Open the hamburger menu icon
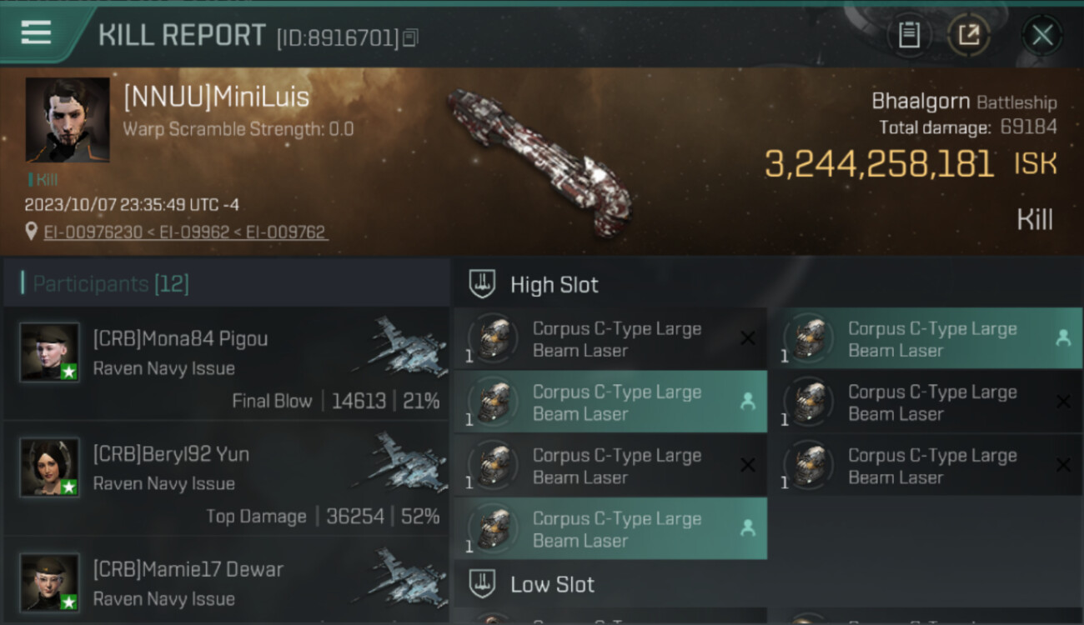Image resolution: width=1084 pixels, height=625 pixels. tap(36, 32)
